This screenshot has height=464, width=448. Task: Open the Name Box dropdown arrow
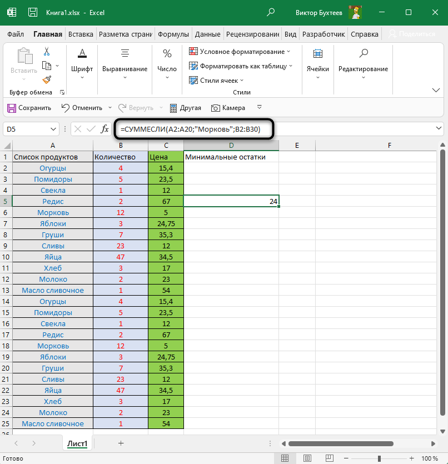54,129
